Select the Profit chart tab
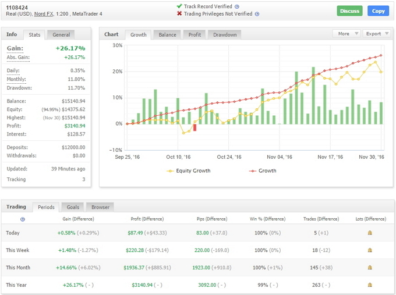The width and height of the screenshot is (396, 295). tap(195, 35)
